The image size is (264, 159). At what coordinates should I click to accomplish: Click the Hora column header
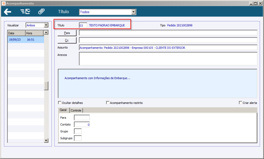(x=34, y=33)
